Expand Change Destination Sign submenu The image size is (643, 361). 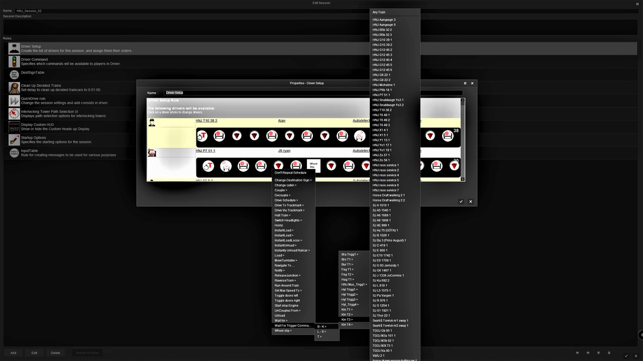pos(294,180)
